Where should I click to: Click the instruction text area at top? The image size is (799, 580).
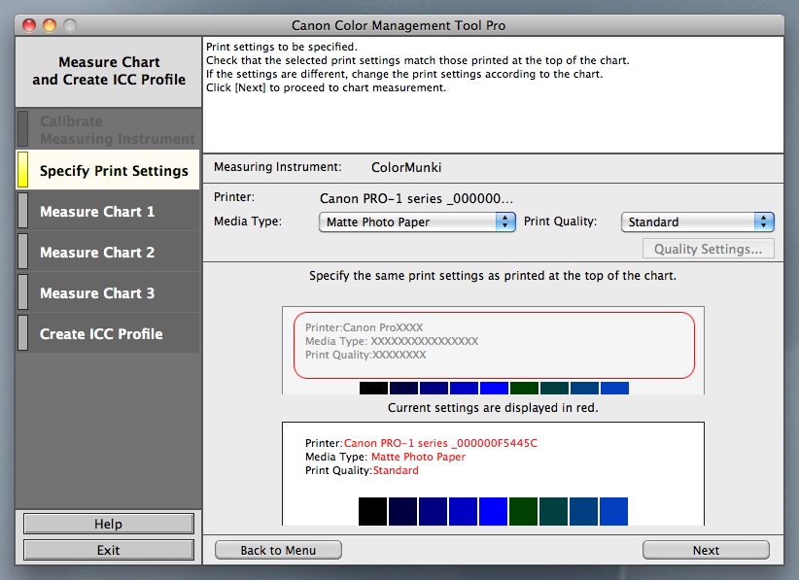(x=493, y=94)
